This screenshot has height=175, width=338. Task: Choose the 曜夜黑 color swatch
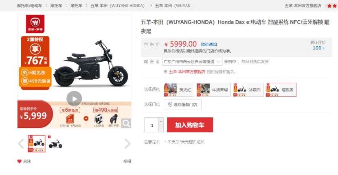(x=281, y=90)
